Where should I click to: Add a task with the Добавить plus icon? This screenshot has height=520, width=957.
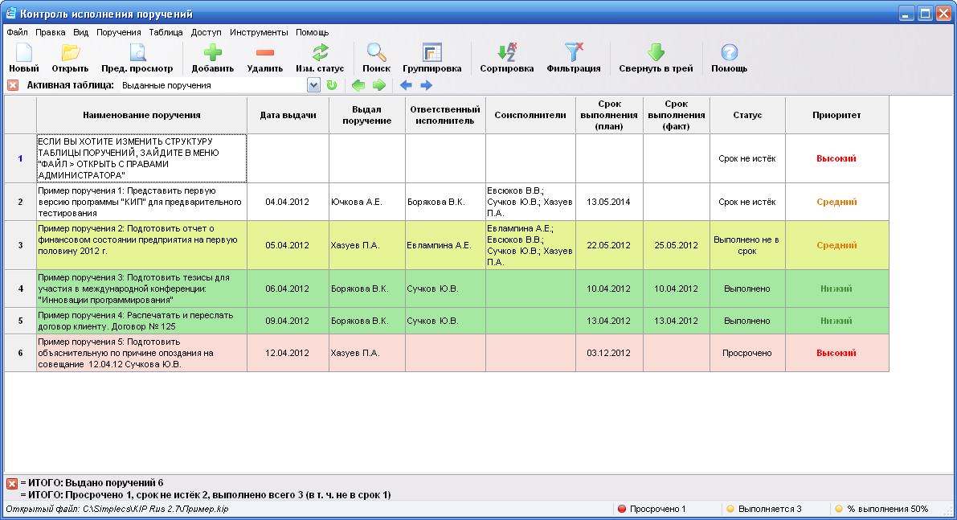click(x=212, y=58)
